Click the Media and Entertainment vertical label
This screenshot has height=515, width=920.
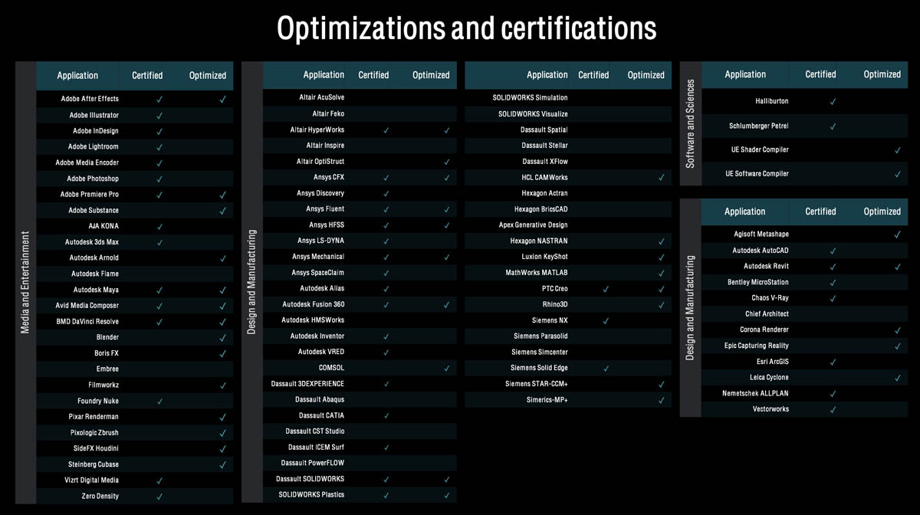25,283
